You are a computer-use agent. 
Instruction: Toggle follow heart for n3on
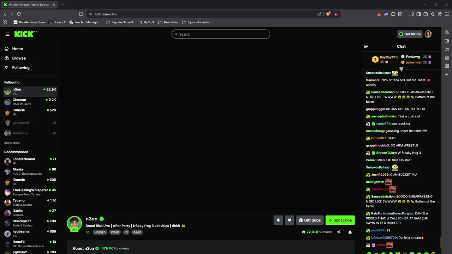point(289,220)
